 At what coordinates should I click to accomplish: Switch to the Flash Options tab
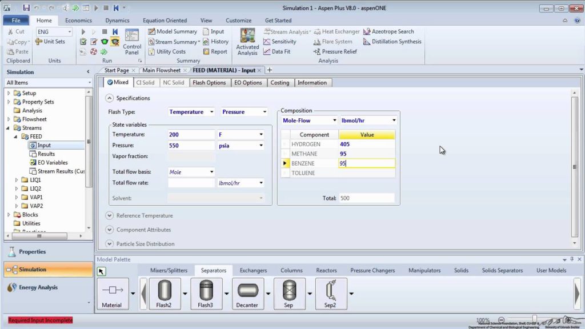[x=209, y=83]
